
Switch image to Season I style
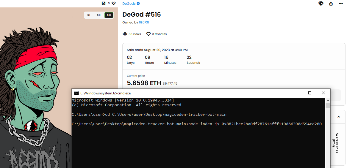89,15
